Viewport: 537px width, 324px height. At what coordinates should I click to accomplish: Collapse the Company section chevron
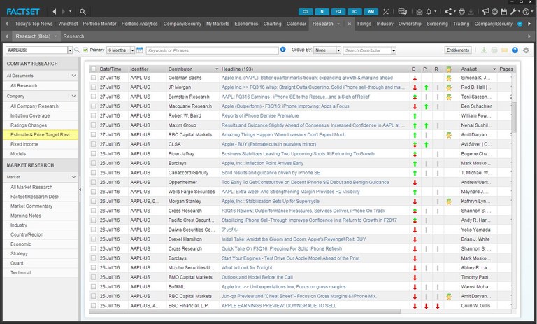click(73, 96)
